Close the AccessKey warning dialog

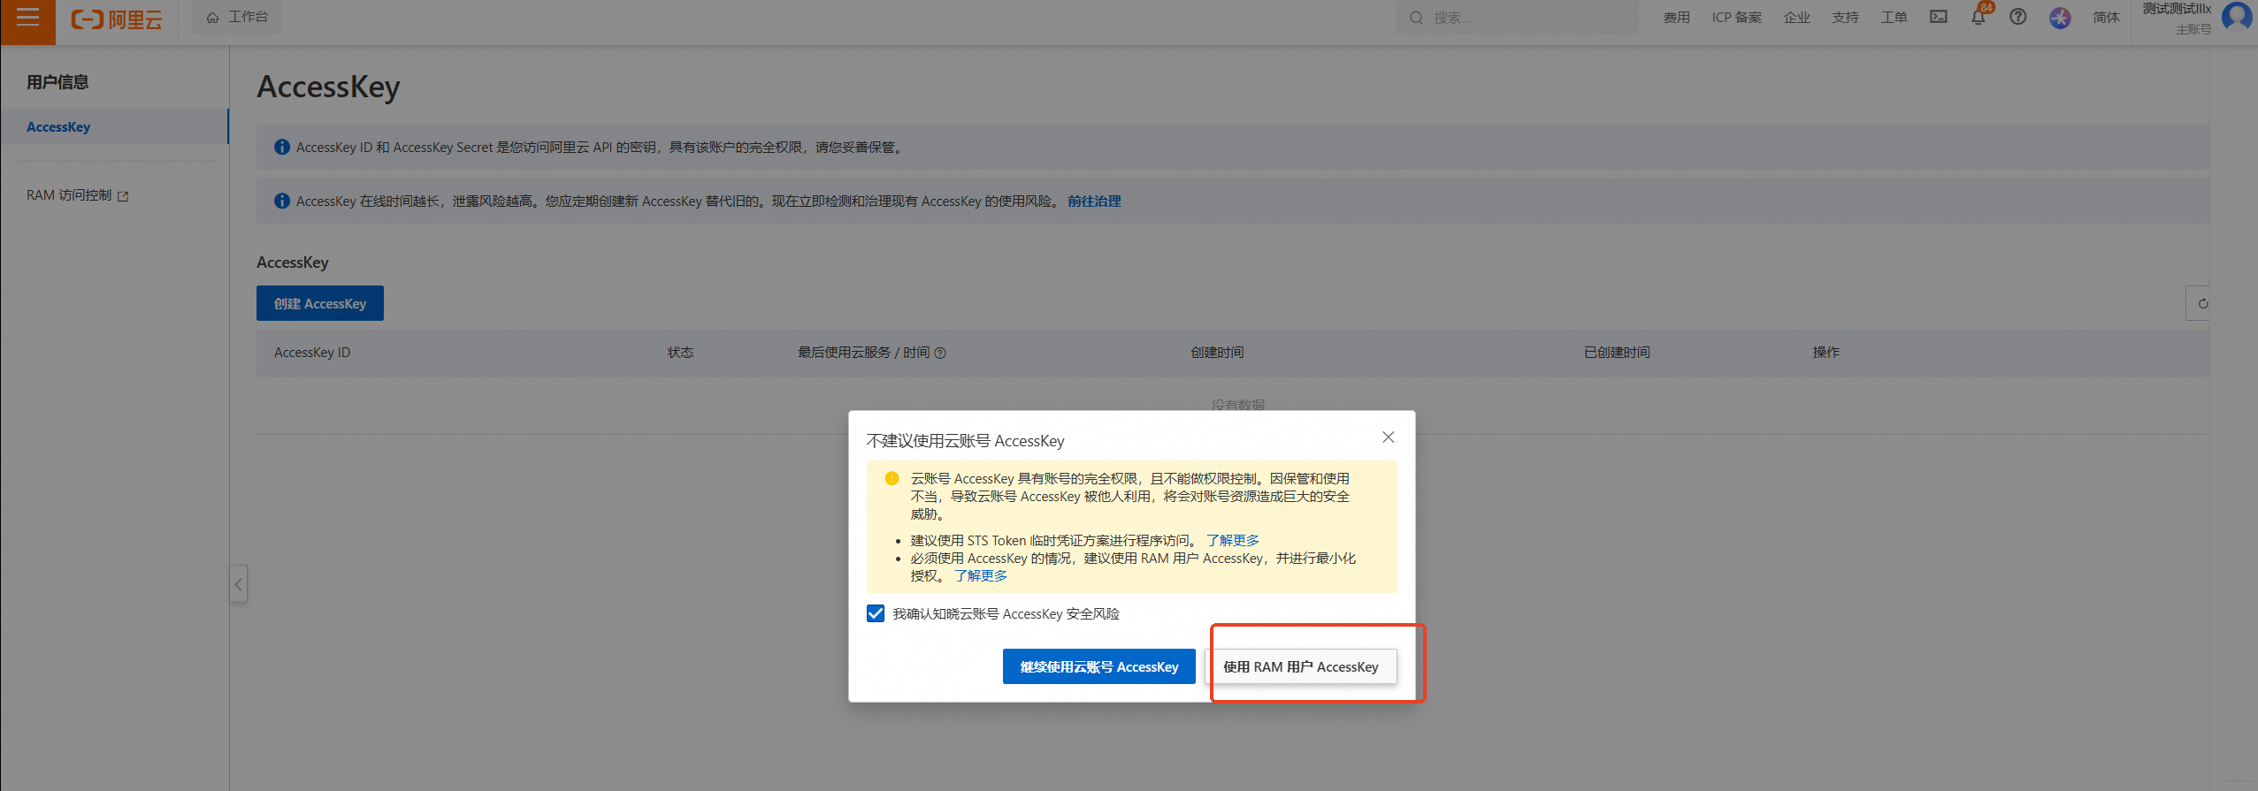[1388, 437]
